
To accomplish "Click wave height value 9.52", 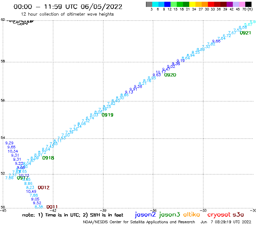I will (x=37, y=203).
